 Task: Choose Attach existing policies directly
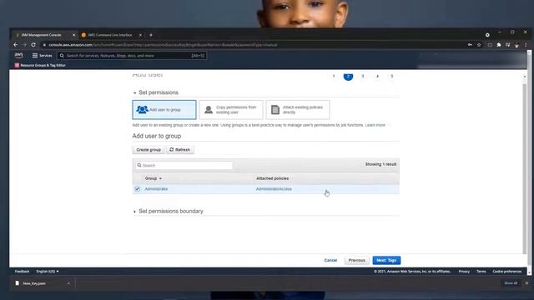[x=298, y=109]
